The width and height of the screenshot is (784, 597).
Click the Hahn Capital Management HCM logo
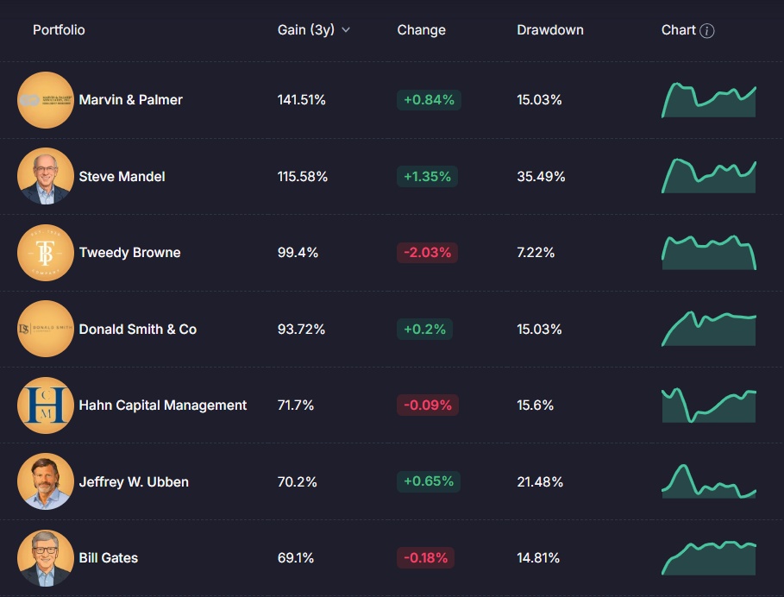coord(46,405)
